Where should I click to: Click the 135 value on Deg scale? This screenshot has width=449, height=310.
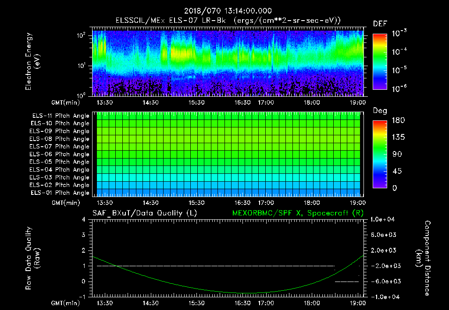398,137
